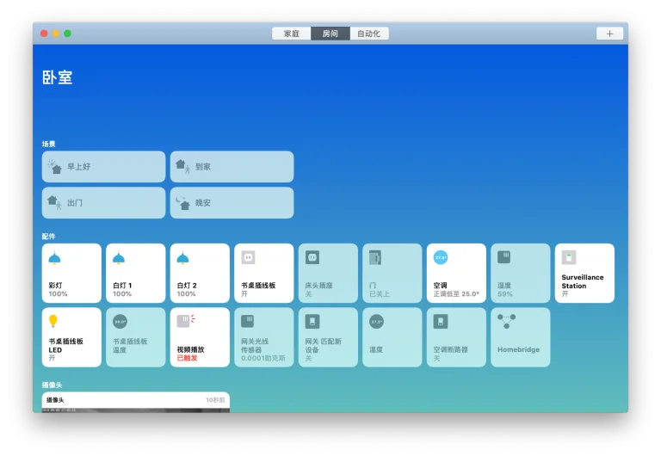
Task: Activate the 晚安 scene
Action: click(x=232, y=203)
